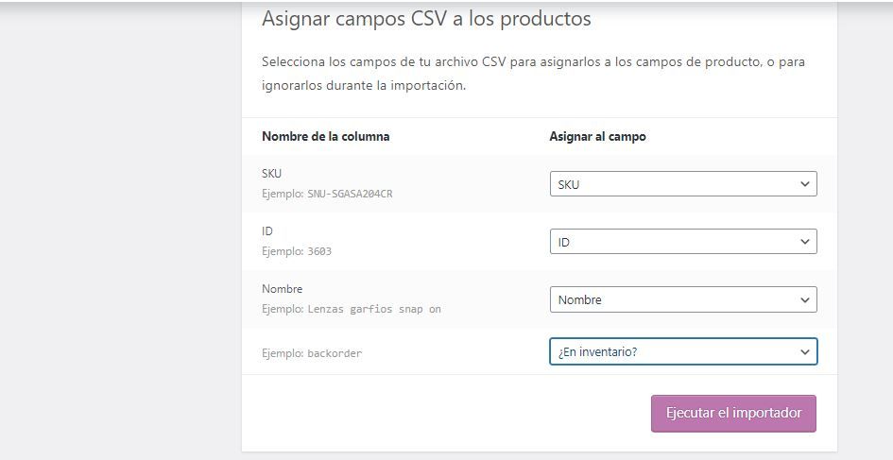Click the chevron arrow in ¿En inventario? select
The height and width of the screenshot is (460, 893).
pos(805,351)
